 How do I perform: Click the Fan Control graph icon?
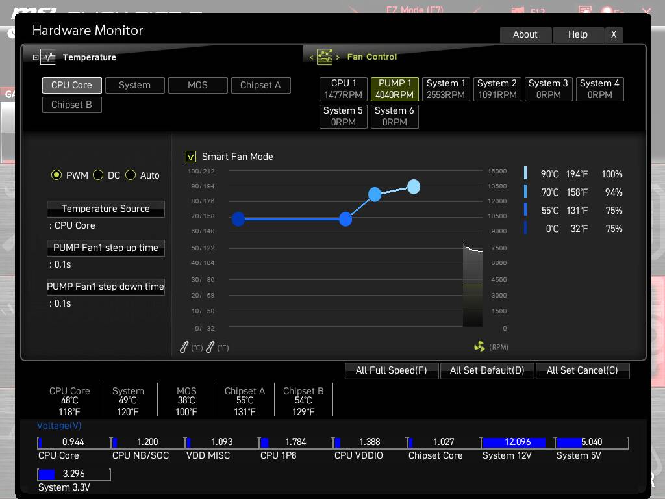(324, 57)
